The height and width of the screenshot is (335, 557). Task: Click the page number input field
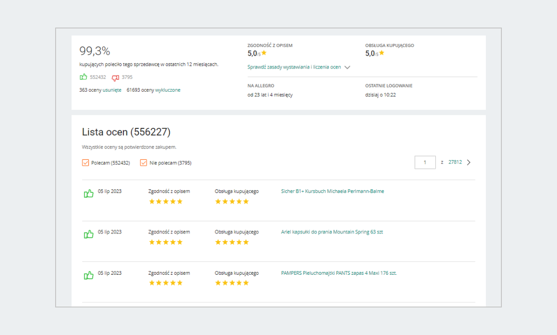pos(425,162)
